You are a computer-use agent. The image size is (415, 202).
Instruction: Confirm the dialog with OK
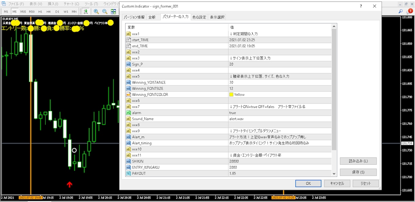click(x=308, y=183)
